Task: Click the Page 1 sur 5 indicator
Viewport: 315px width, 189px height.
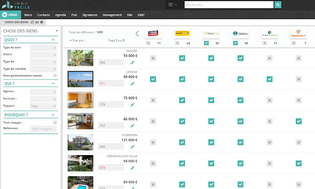Action: click(x=117, y=40)
